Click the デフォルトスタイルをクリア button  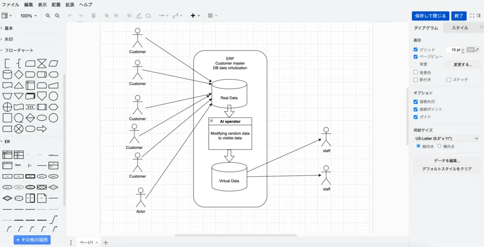click(x=447, y=169)
